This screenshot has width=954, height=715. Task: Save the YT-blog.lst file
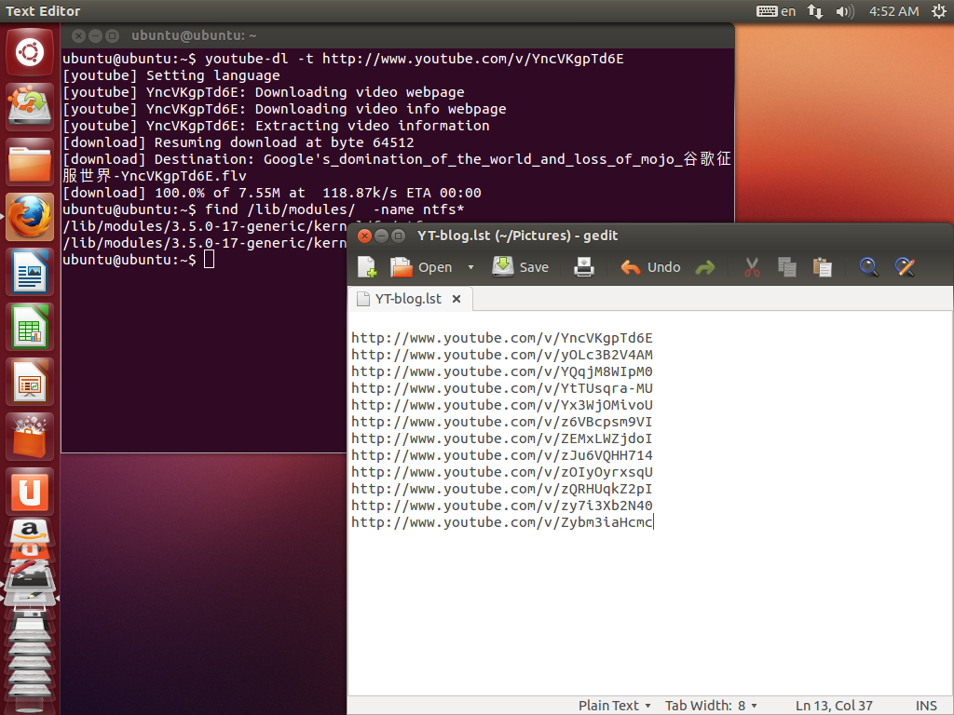pyautogui.click(x=520, y=267)
